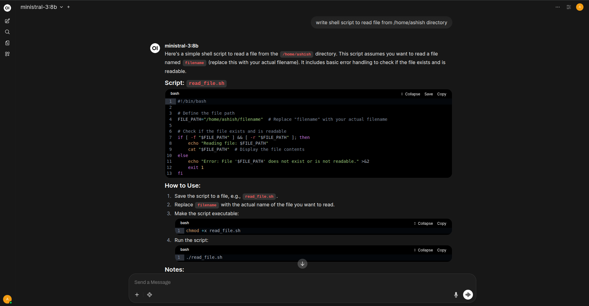
Task: Open search from the sidebar
Action: 7,32
